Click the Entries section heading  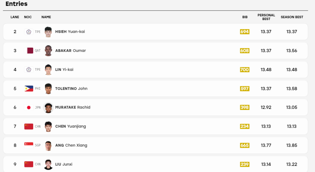click(x=16, y=4)
